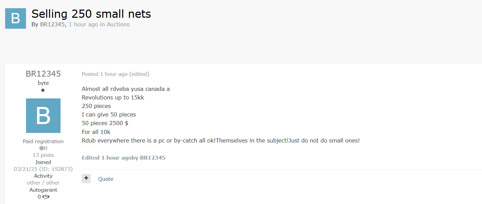Open the BR12345 profile avatar in post sidebar
The width and height of the screenshot is (482, 204).
coord(43,115)
